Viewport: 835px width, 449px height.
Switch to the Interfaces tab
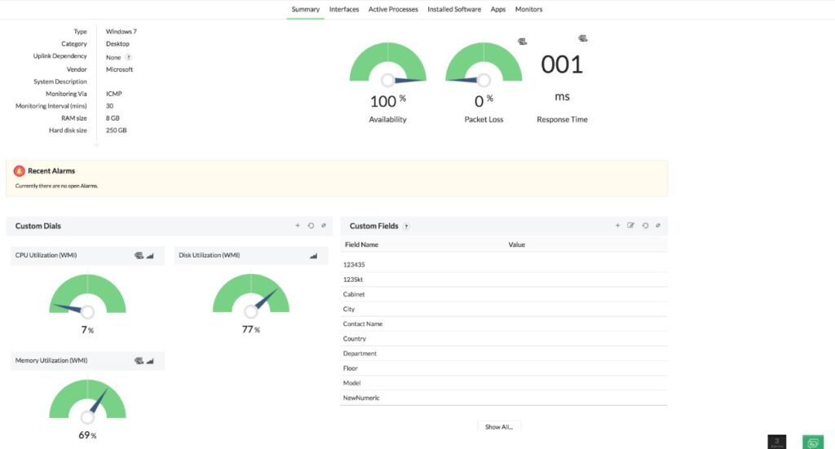point(344,10)
